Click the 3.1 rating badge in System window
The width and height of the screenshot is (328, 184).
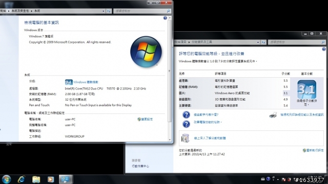[69, 82]
